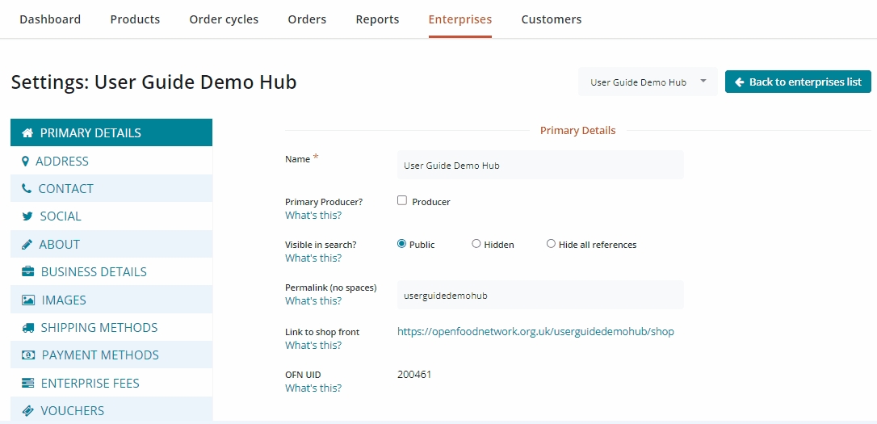This screenshot has width=877, height=424.
Task: Select the Public visibility radio button
Action: pos(402,244)
